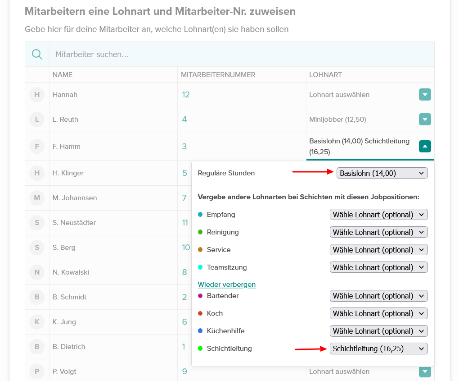Click S. Berg's avatar icon
Screen dimensions: 459x381
coord(37,247)
